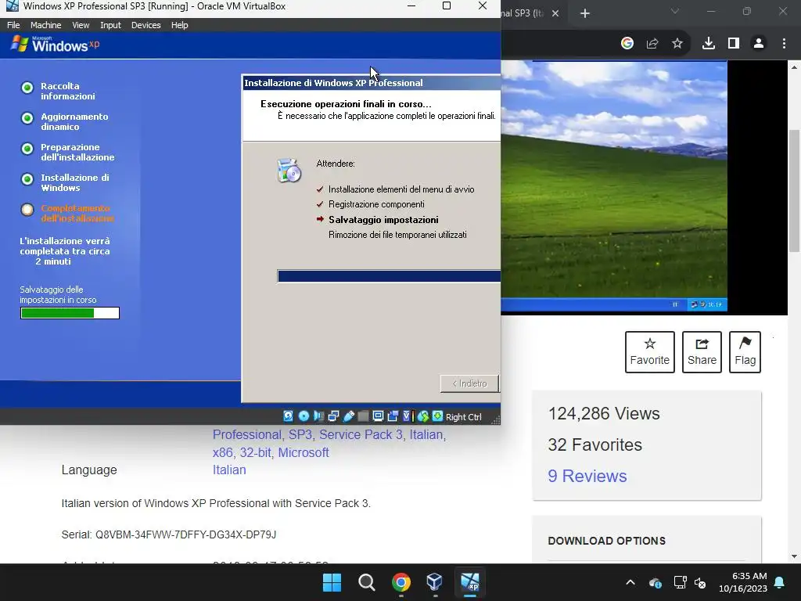Expand the system tray hidden icons chevron
Image resolution: width=801 pixels, height=601 pixels.
630,582
